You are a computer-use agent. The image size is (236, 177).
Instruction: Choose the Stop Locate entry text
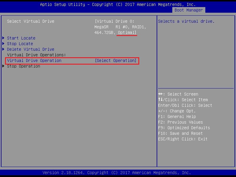pos(20,44)
